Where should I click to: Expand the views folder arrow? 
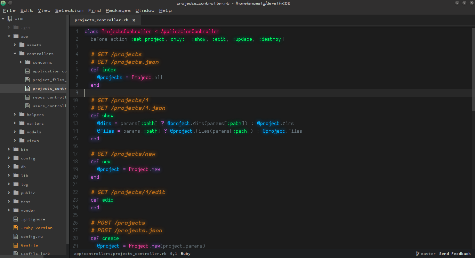[x=15, y=141]
